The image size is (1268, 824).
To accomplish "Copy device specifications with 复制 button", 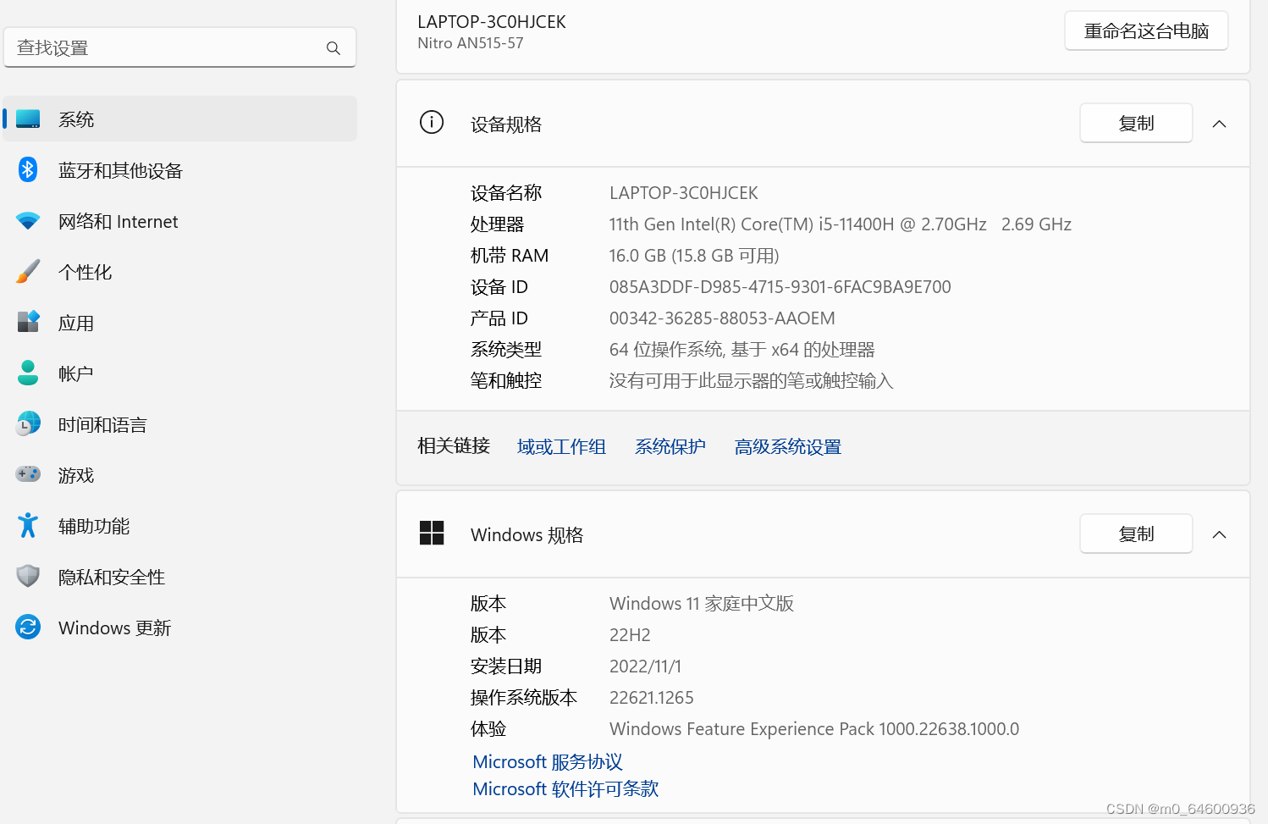I will point(1136,124).
